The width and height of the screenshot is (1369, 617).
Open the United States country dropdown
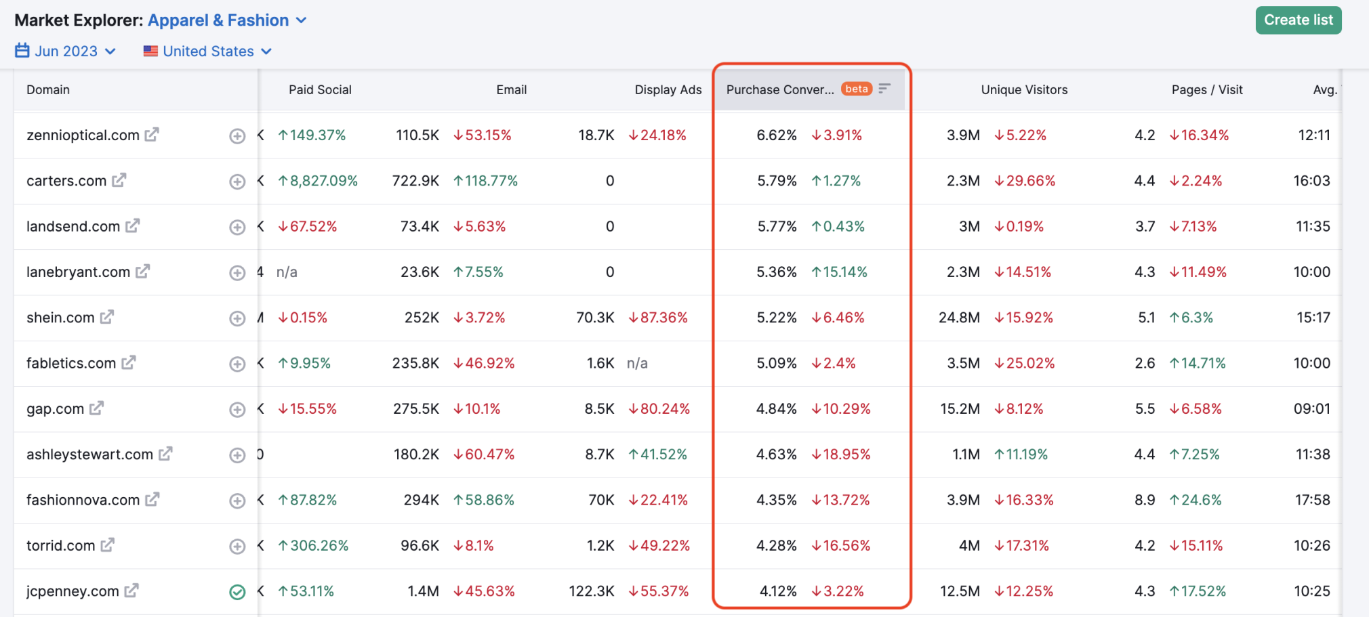pos(207,51)
